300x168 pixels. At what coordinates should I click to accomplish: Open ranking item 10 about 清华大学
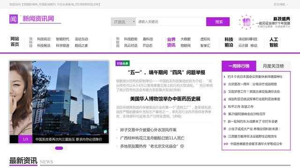[x=256, y=144]
